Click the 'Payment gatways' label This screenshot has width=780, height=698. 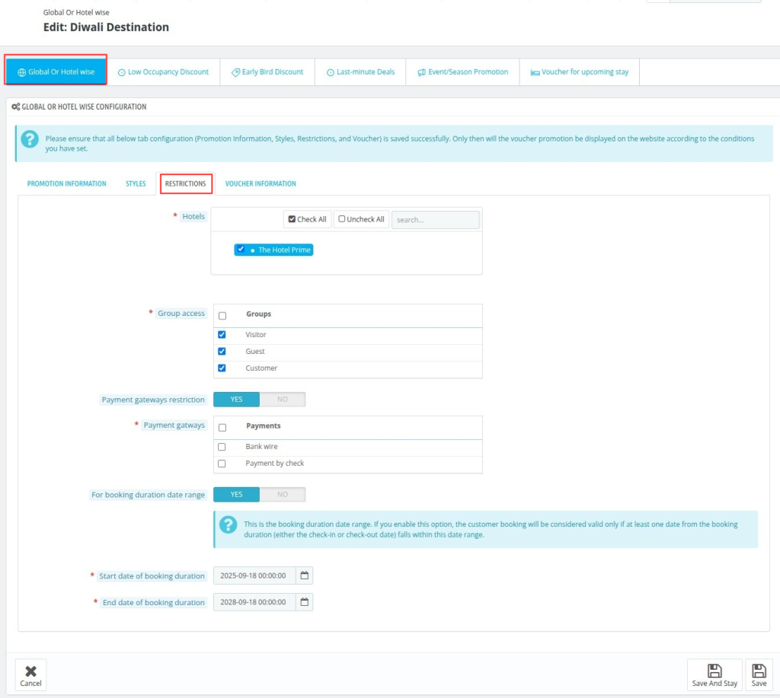(x=174, y=425)
